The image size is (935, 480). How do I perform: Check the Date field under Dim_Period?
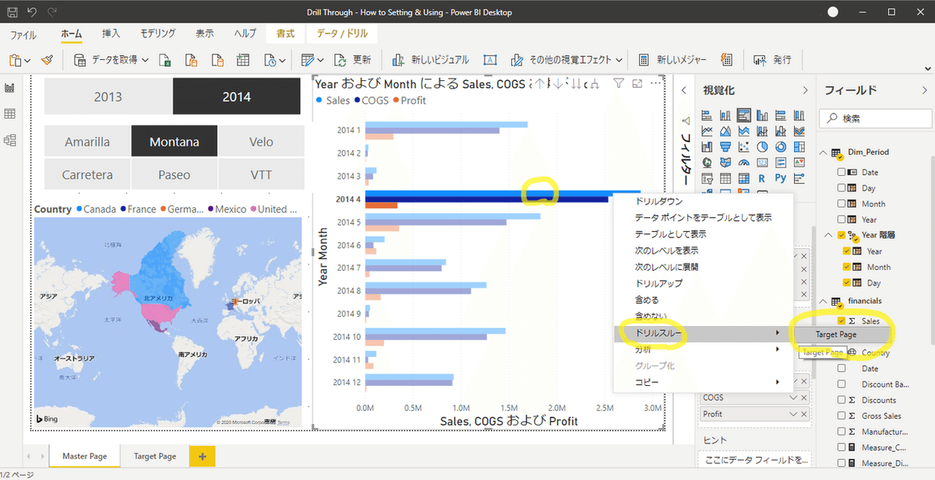[x=841, y=172]
